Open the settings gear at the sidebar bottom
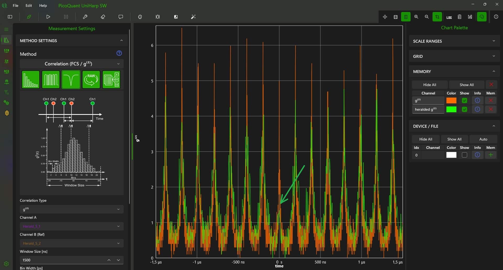The height and width of the screenshot is (270, 503). point(6,264)
